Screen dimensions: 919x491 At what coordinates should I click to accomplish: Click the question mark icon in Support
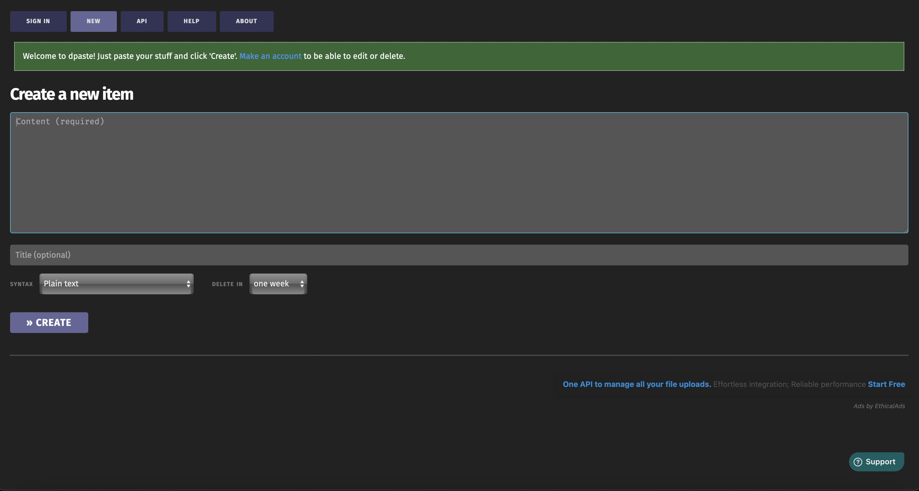click(858, 462)
